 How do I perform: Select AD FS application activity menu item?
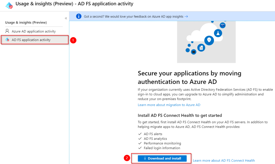31,40
